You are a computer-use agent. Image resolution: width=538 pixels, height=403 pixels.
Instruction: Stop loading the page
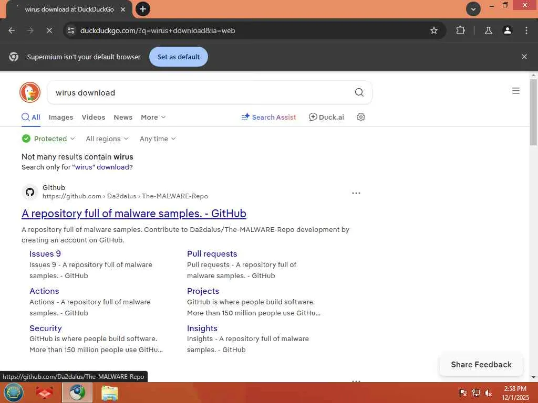point(49,30)
